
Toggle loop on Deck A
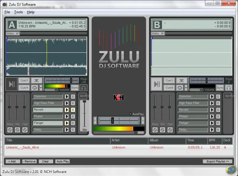pos(35,88)
